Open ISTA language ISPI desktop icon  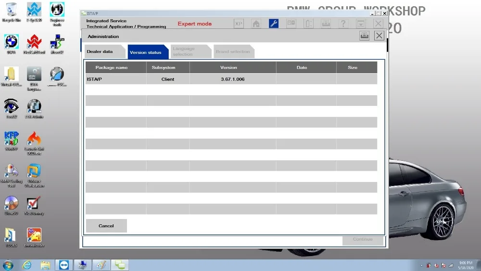pos(34,78)
